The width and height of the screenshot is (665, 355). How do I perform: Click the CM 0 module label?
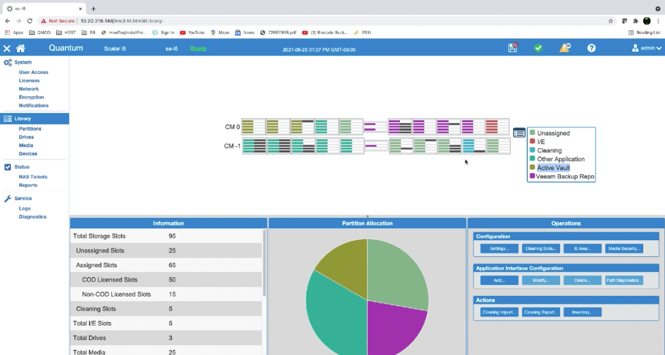coord(232,127)
